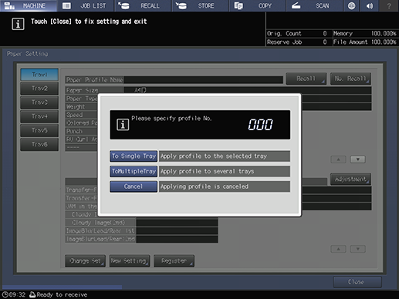The image size is (399, 299).
Task: Open the MACHINE tab
Action: (29, 5)
